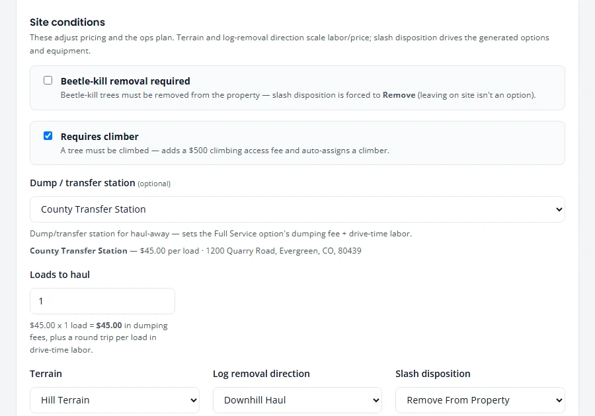Click the Requires climber label
The height and width of the screenshot is (416, 595).
click(99, 137)
